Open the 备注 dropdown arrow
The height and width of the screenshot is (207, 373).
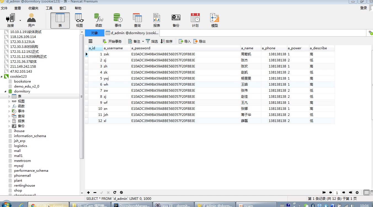(x=143, y=42)
